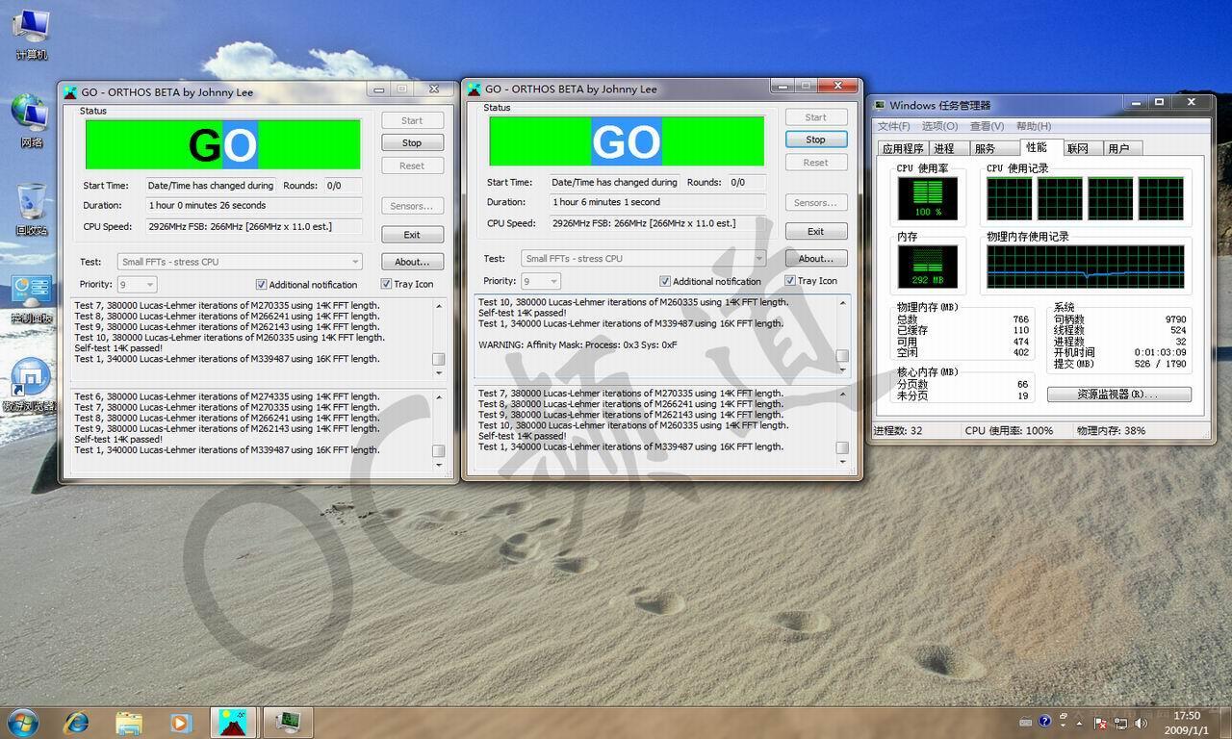Click the keyboard input method tray icon

[x=1025, y=722]
